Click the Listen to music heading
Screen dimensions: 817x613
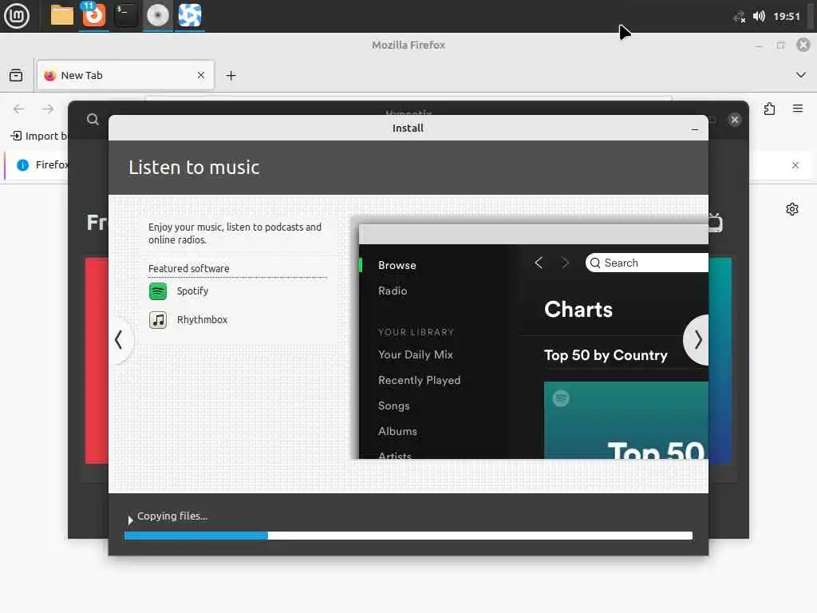pyautogui.click(x=194, y=168)
